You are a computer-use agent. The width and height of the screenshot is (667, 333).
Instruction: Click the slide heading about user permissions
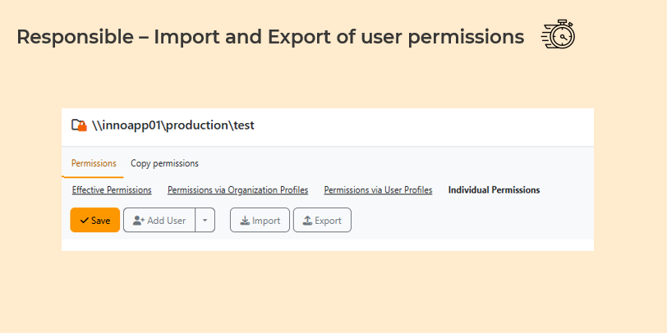[270, 37]
